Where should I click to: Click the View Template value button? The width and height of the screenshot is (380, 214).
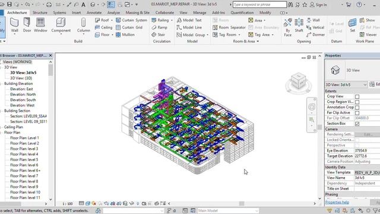tap(367, 172)
